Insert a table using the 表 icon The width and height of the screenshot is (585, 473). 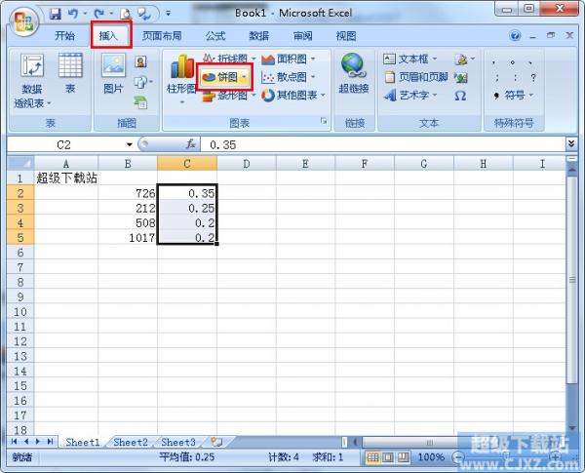tap(70, 73)
